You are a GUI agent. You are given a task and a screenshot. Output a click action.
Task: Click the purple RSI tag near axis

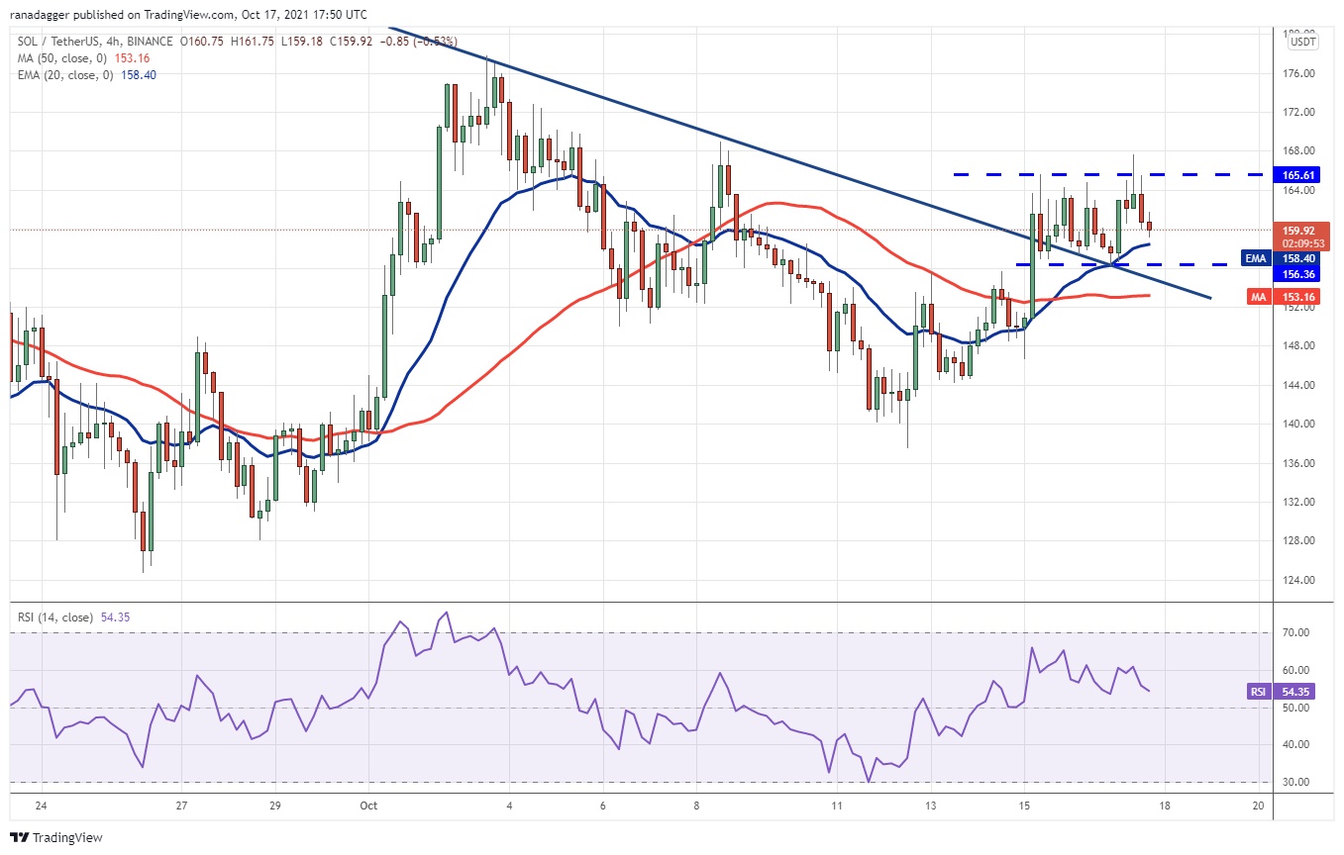coord(1257,693)
